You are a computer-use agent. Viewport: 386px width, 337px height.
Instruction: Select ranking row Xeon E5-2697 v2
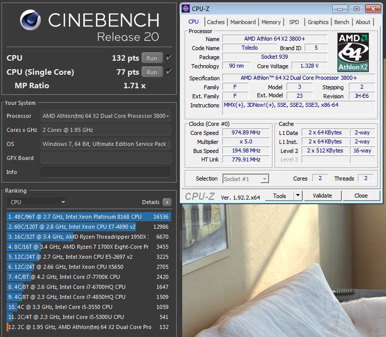[89, 257]
